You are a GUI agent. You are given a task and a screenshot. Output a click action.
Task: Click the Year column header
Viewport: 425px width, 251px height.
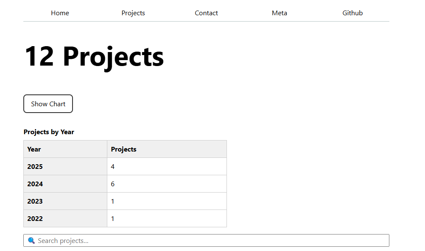point(34,149)
